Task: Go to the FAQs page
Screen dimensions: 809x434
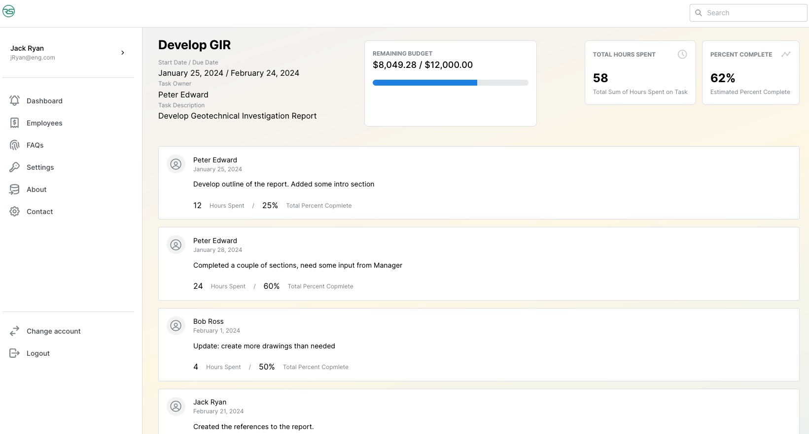Action: [68, 145]
